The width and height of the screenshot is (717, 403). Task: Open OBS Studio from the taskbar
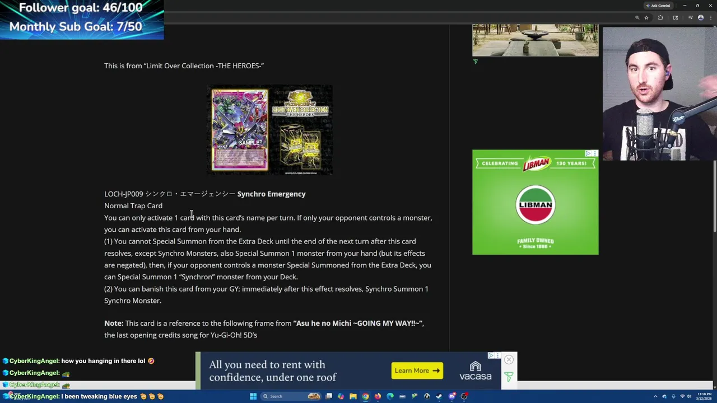pos(464,396)
